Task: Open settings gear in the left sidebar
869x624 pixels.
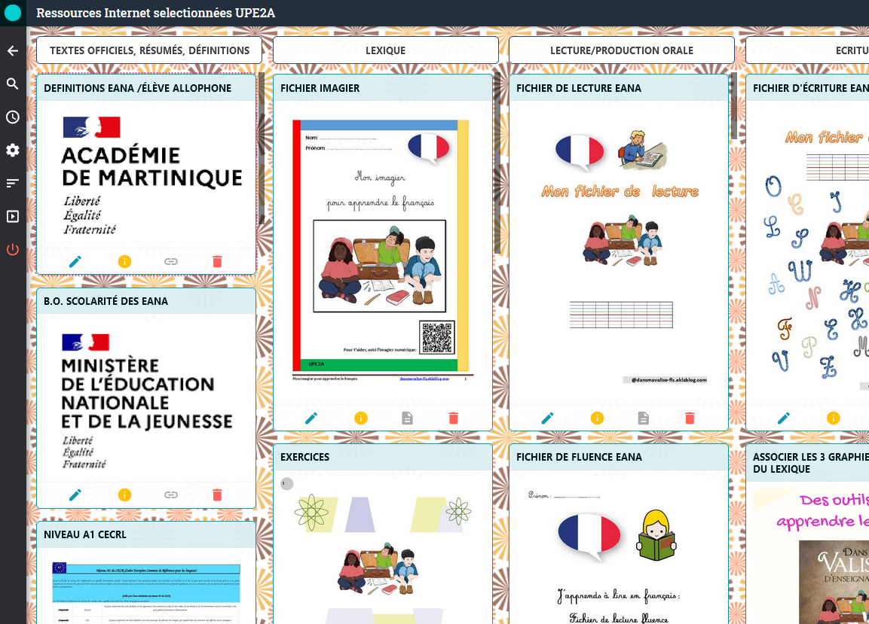Action: [x=13, y=151]
